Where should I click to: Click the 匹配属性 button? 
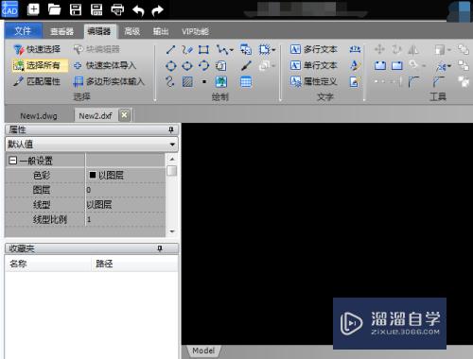pos(37,81)
